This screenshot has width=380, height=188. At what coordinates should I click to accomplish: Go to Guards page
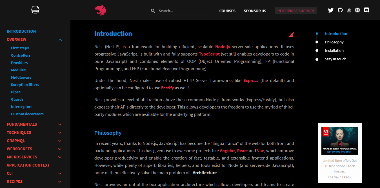[17, 99]
